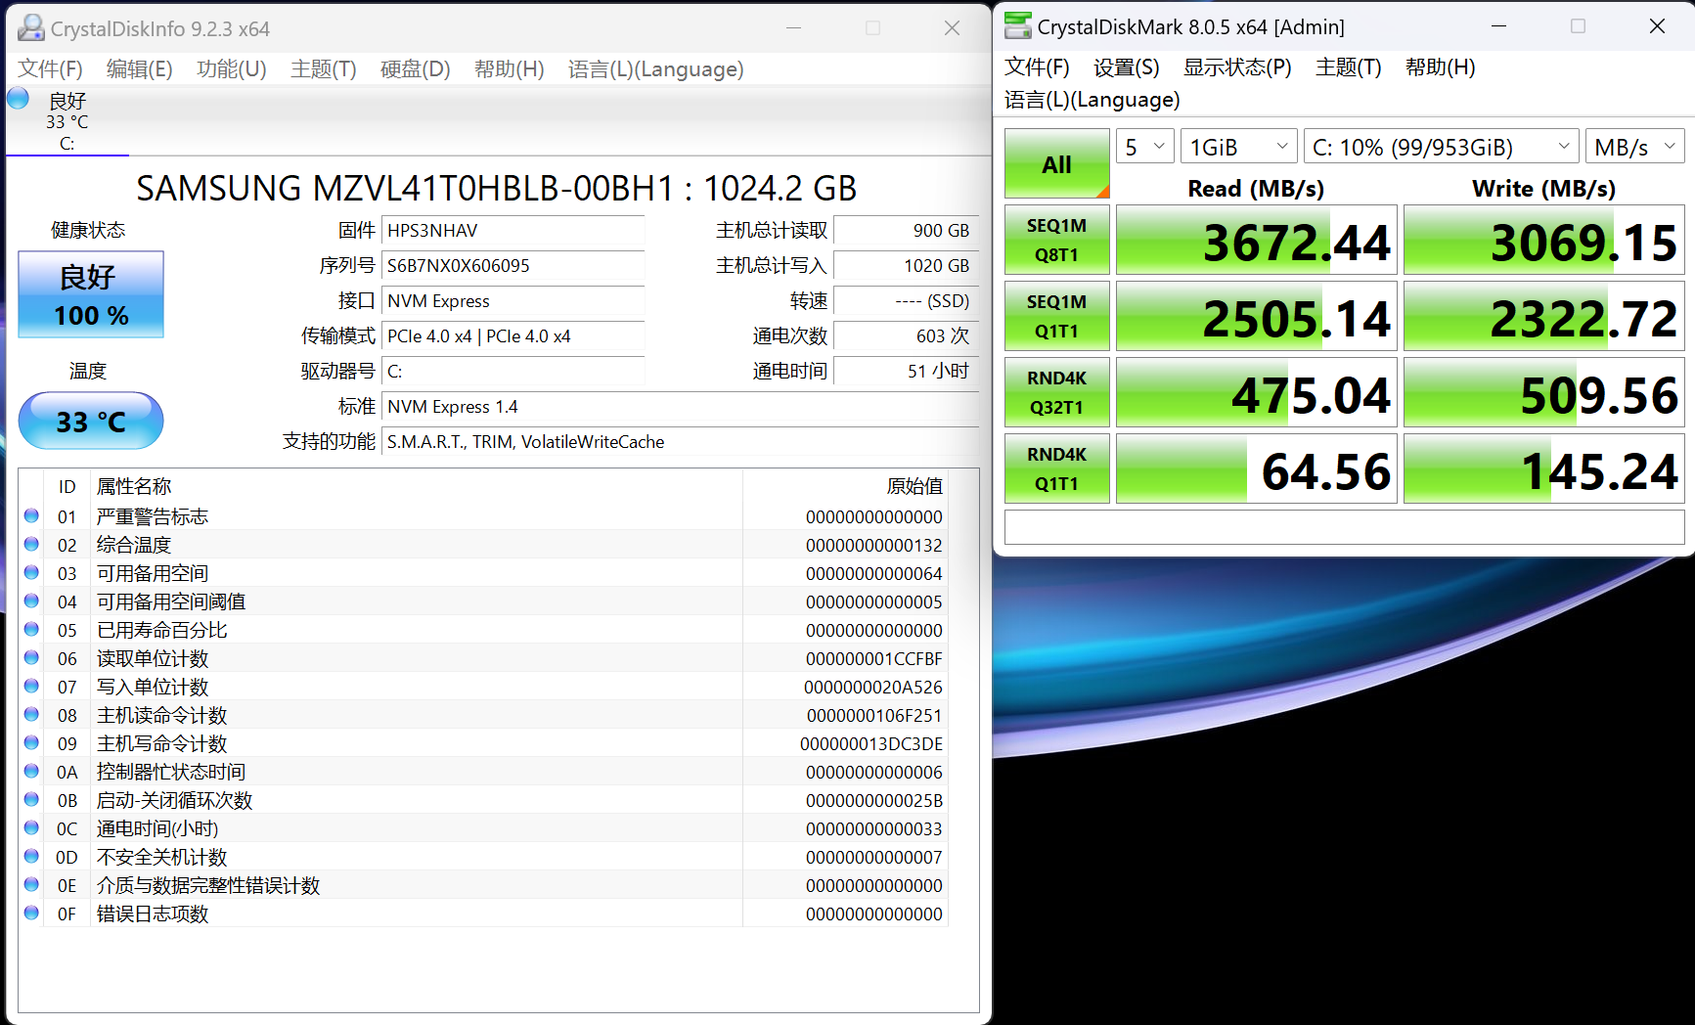The width and height of the screenshot is (1695, 1025).
Task: Click status dot for attribute 02 综合温度
Action: 31,544
